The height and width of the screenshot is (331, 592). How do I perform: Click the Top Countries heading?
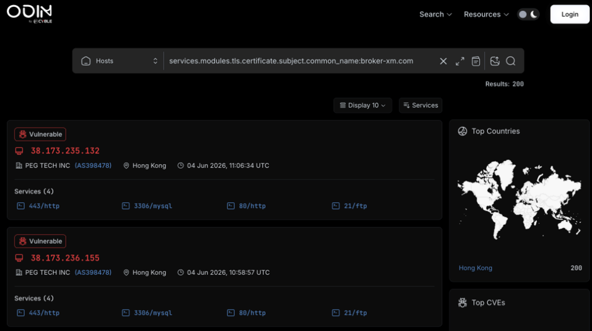pos(495,131)
